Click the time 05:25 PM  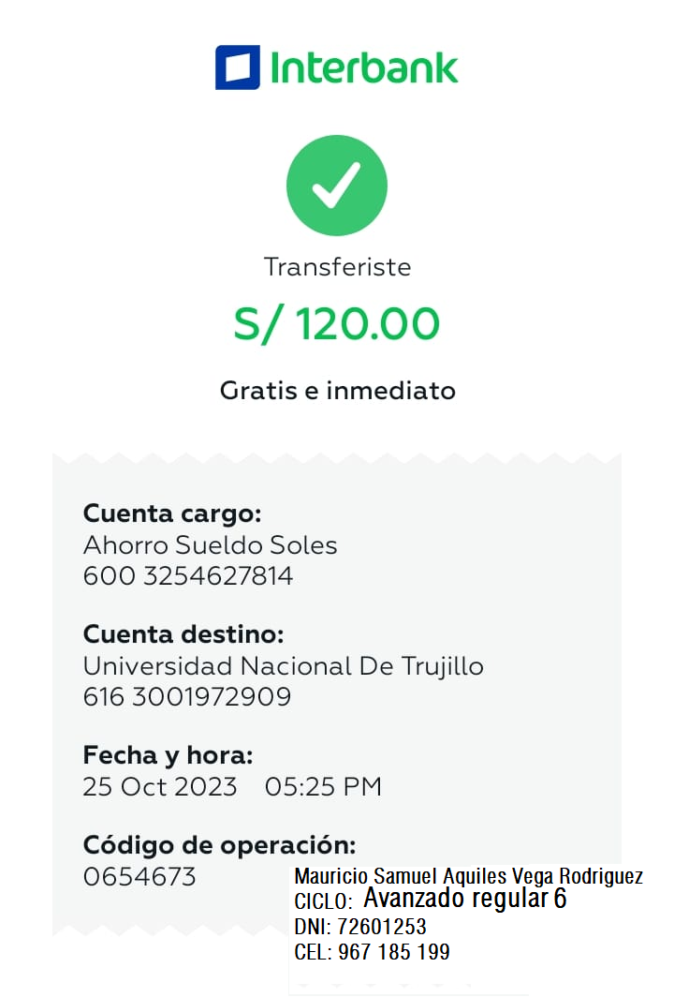(323, 786)
